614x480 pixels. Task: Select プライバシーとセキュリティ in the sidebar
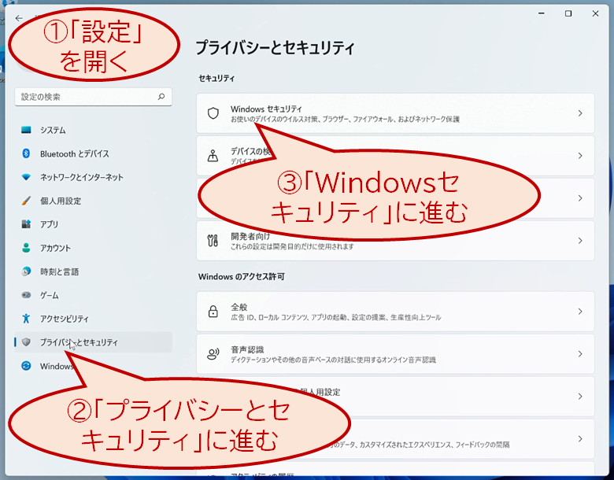[93, 342]
